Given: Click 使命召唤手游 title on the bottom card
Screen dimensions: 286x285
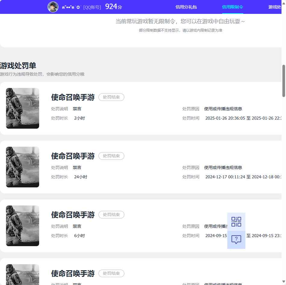Looking at the screenshot, I should tap(73, 274).
